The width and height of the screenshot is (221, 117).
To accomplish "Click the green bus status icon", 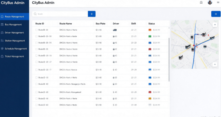I will point(150,36).
